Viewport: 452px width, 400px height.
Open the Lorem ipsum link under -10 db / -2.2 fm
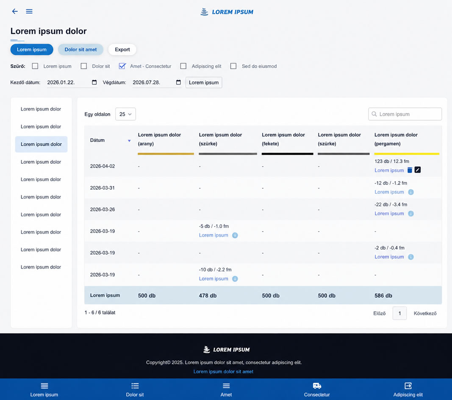pyautogui.click(x=214, y=279)
